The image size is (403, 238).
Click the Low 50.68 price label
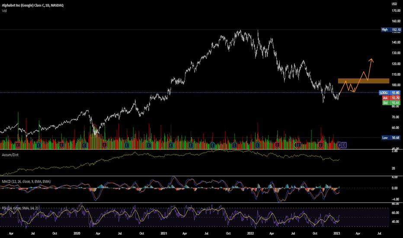pyautogui.click(x=391, y=138)
